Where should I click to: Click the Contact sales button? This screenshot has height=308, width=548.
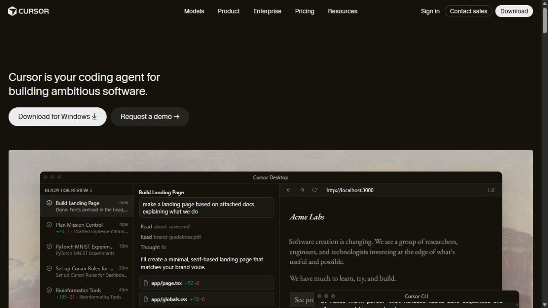pos(468,11)
